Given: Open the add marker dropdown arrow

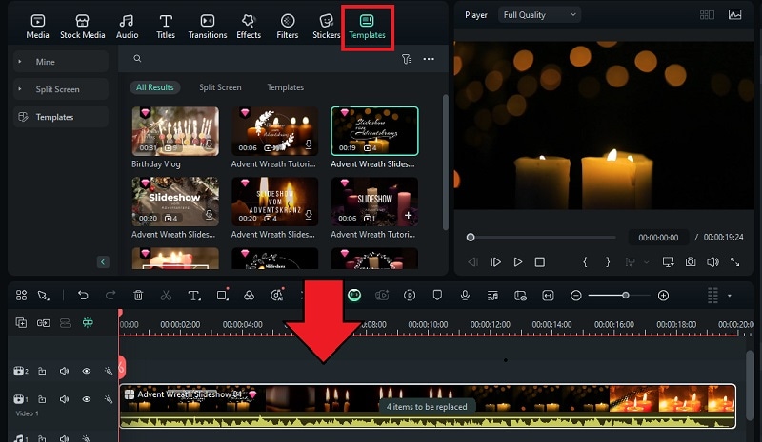Looking at the screenshot, I should coord(647,262).
